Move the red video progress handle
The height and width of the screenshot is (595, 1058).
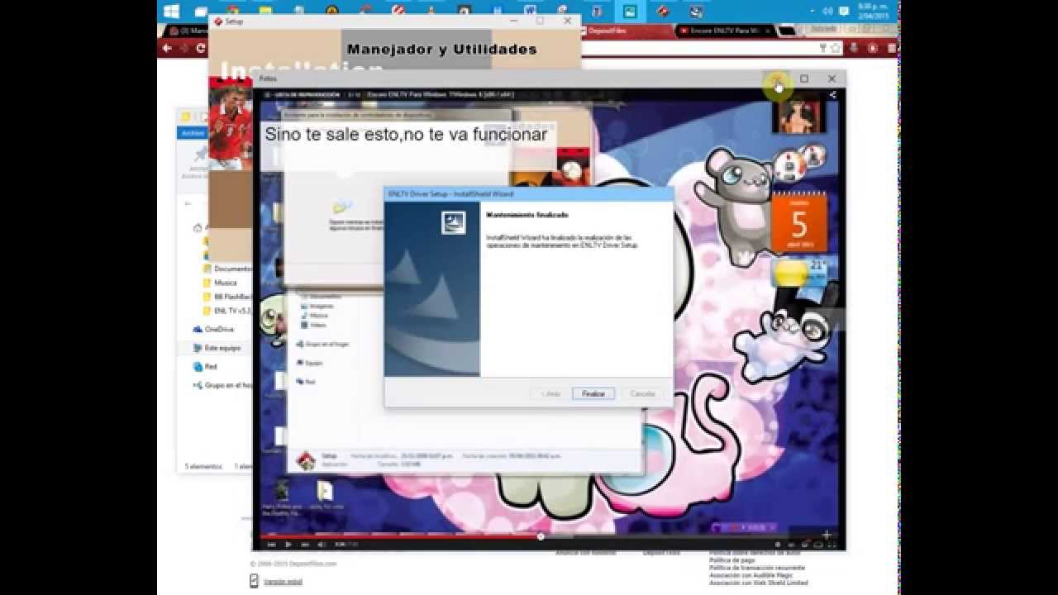pos(541,536)
